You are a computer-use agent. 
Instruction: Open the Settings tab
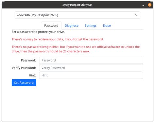click(x=91, y=26)
